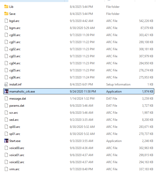Click the size value "2,246 KB"
The width and height of the screenshot is (158, 175).
pyautogui.click(x=148, y=141)
